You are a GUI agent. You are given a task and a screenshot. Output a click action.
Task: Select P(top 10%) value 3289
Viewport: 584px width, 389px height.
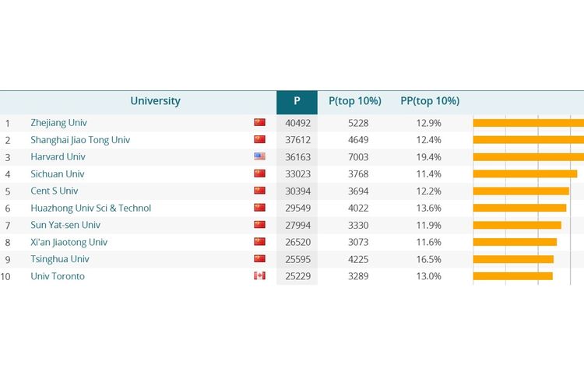pyautogui.click(x=358, y=276)
